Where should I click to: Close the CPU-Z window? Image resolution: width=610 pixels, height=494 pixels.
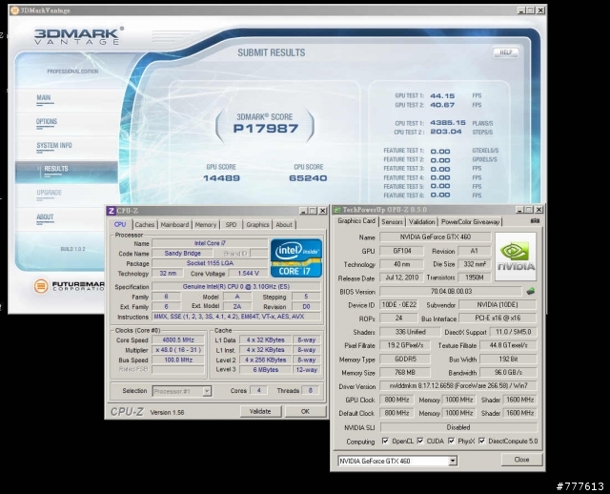tap(322, 211)
